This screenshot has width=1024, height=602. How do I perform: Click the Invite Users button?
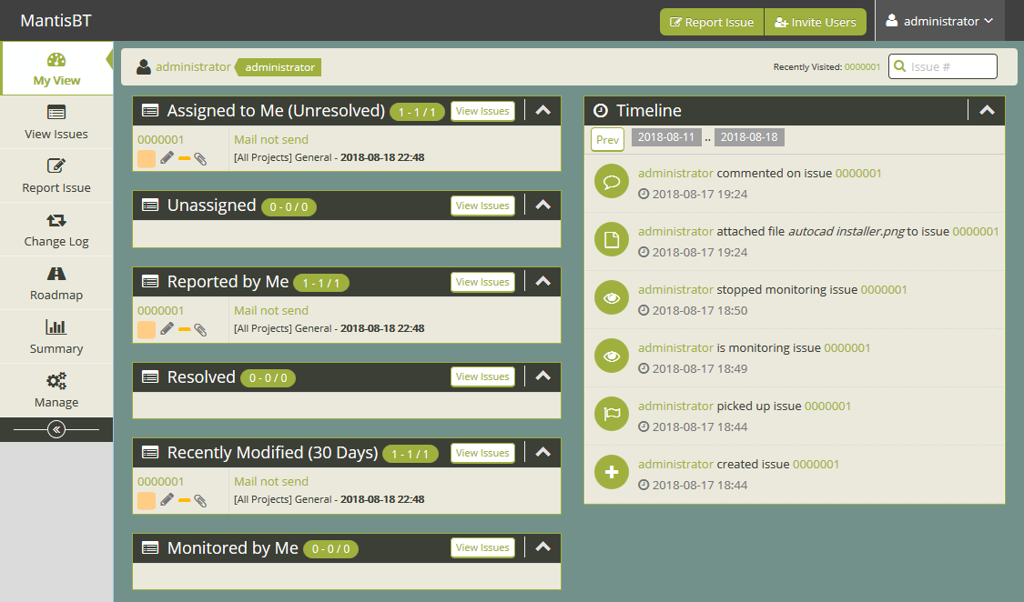(x=815, y=22)
